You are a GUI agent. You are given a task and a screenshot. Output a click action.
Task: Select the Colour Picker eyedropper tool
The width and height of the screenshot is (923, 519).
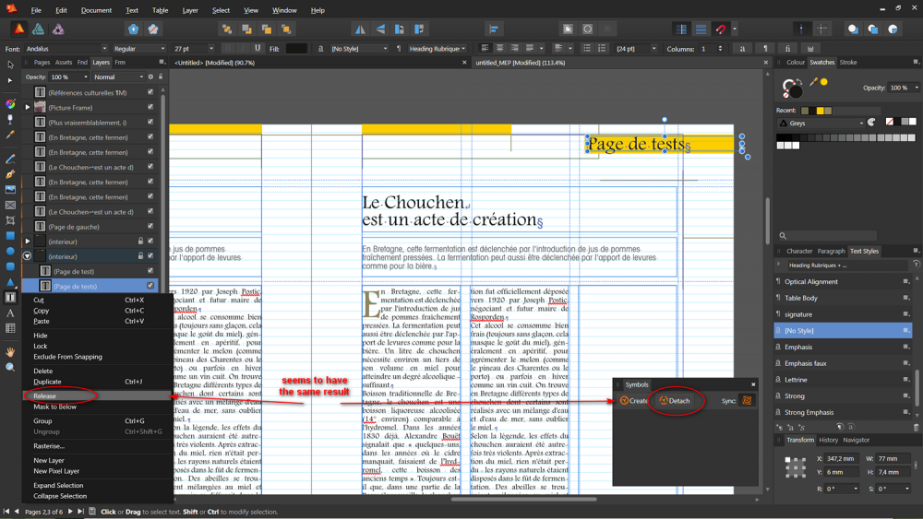[x=11, y=134]
